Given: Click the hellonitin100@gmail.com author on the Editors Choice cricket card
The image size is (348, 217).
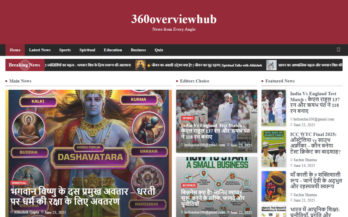Looking at the screenshot, I should (x=205, y=145).
